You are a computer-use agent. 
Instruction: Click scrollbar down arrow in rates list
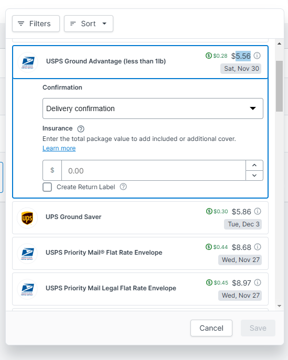(279, 306)
